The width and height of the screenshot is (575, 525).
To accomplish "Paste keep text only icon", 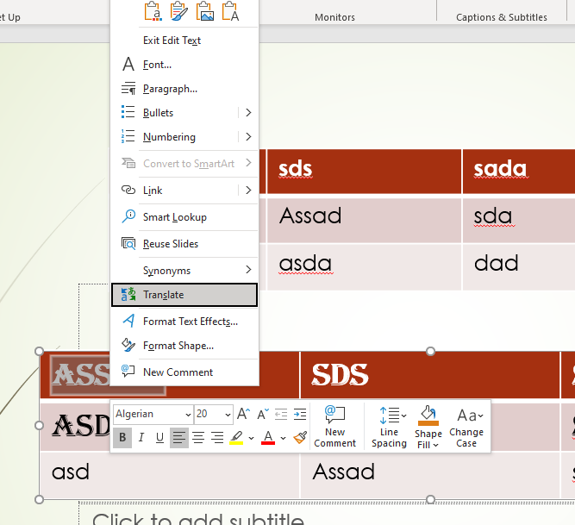I will click(231, 11).
